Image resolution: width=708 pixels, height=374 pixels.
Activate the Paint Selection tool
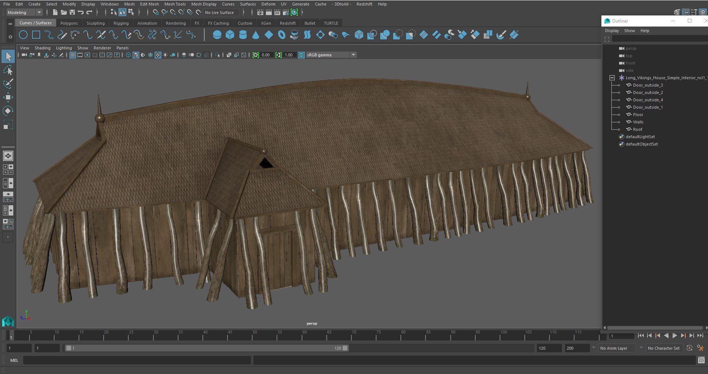pyautogui.click(x=8, y=84)
